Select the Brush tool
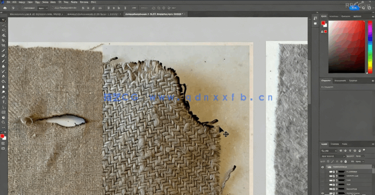Viewport: 375px width, 195px height. [x=3, y=61]
